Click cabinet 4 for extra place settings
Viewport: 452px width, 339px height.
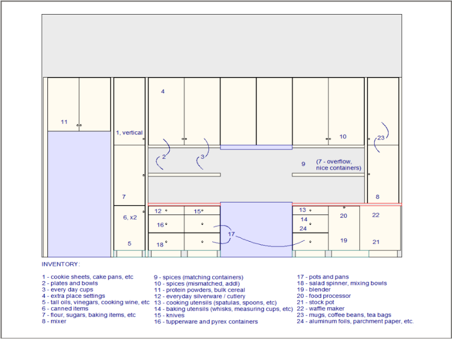coord(163,93)
